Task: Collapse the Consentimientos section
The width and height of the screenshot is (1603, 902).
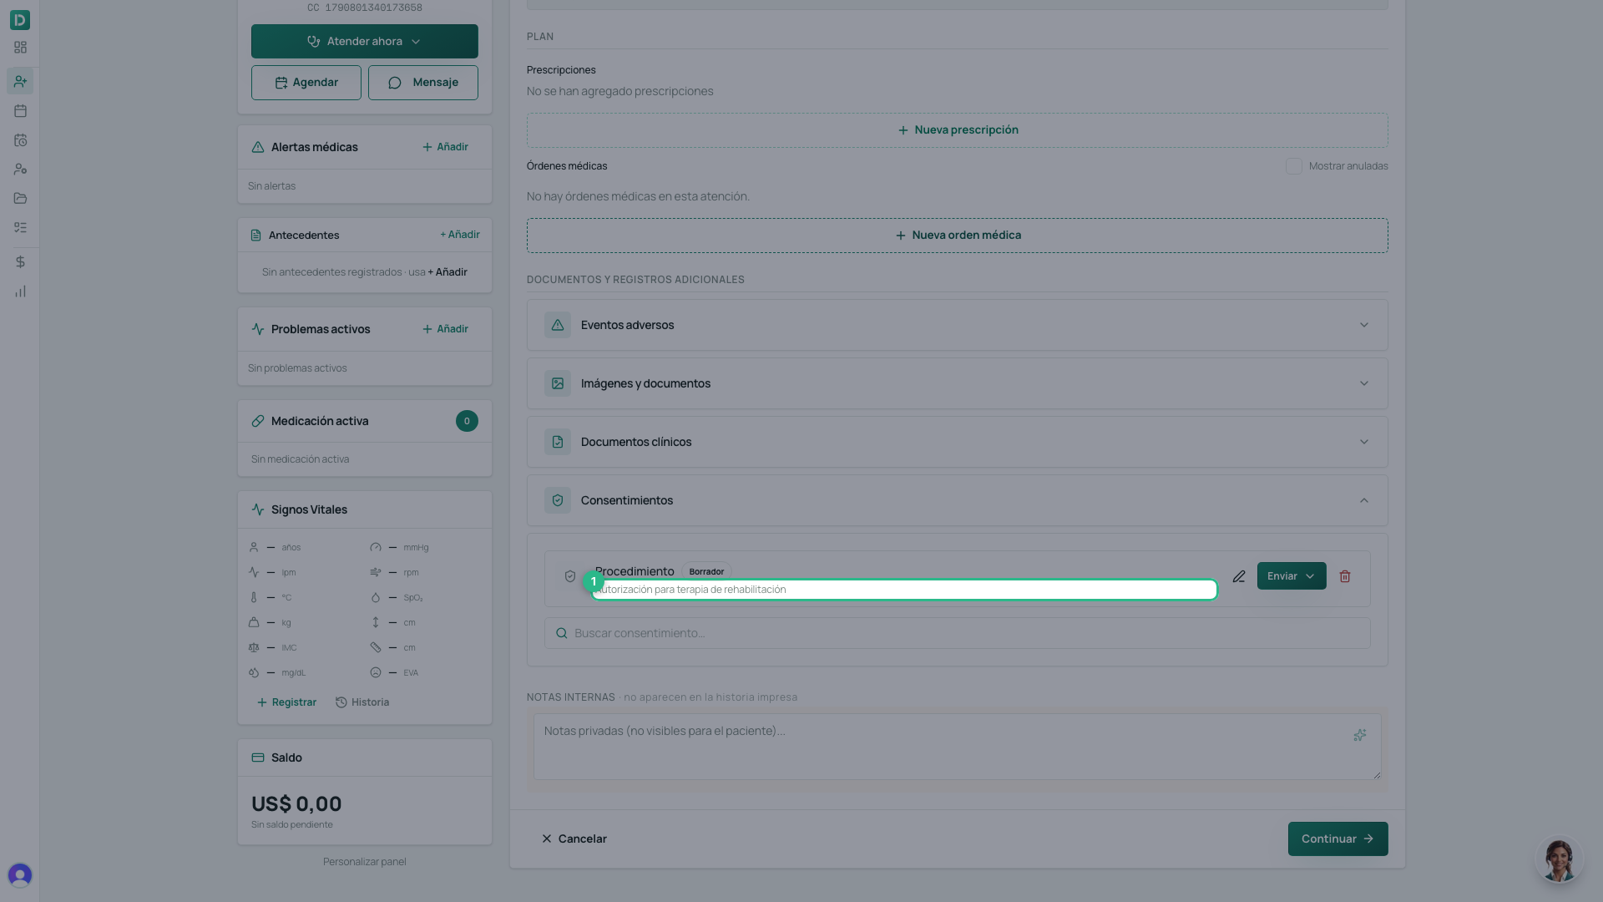Action: pos(957,500)
